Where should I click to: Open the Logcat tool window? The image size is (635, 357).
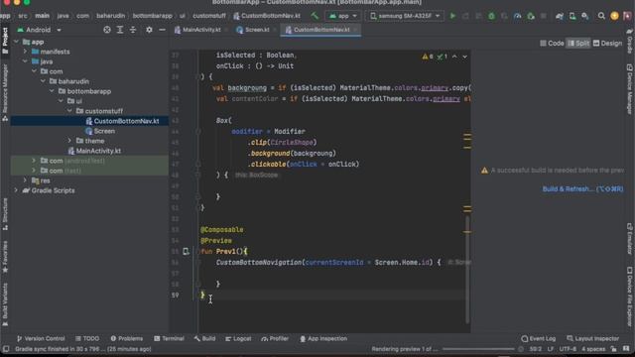click(x=238, y=338)
